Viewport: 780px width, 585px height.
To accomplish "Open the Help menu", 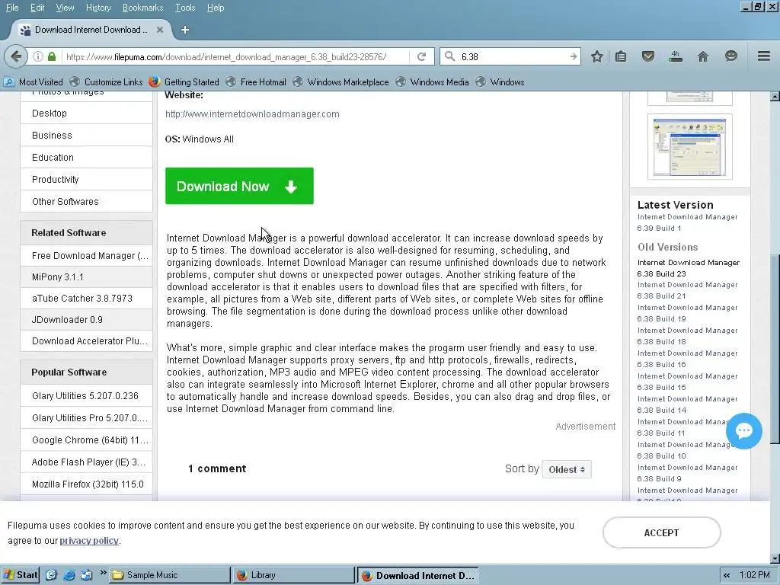I will pos(216,8).
